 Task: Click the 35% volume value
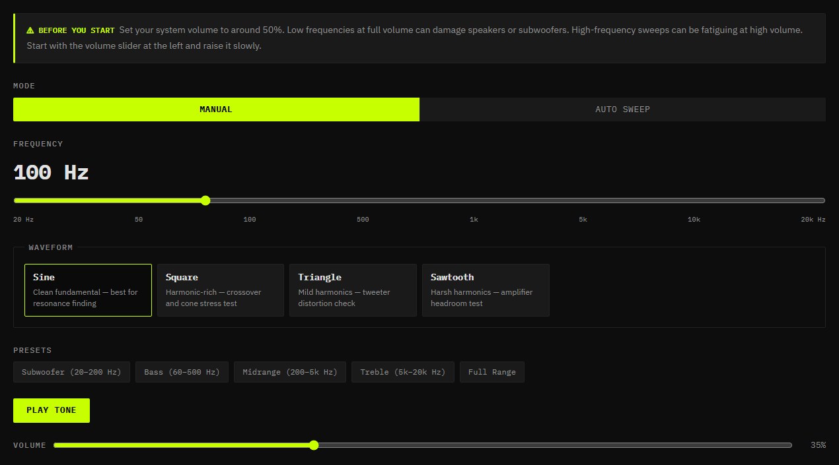[x=818, y=445]
